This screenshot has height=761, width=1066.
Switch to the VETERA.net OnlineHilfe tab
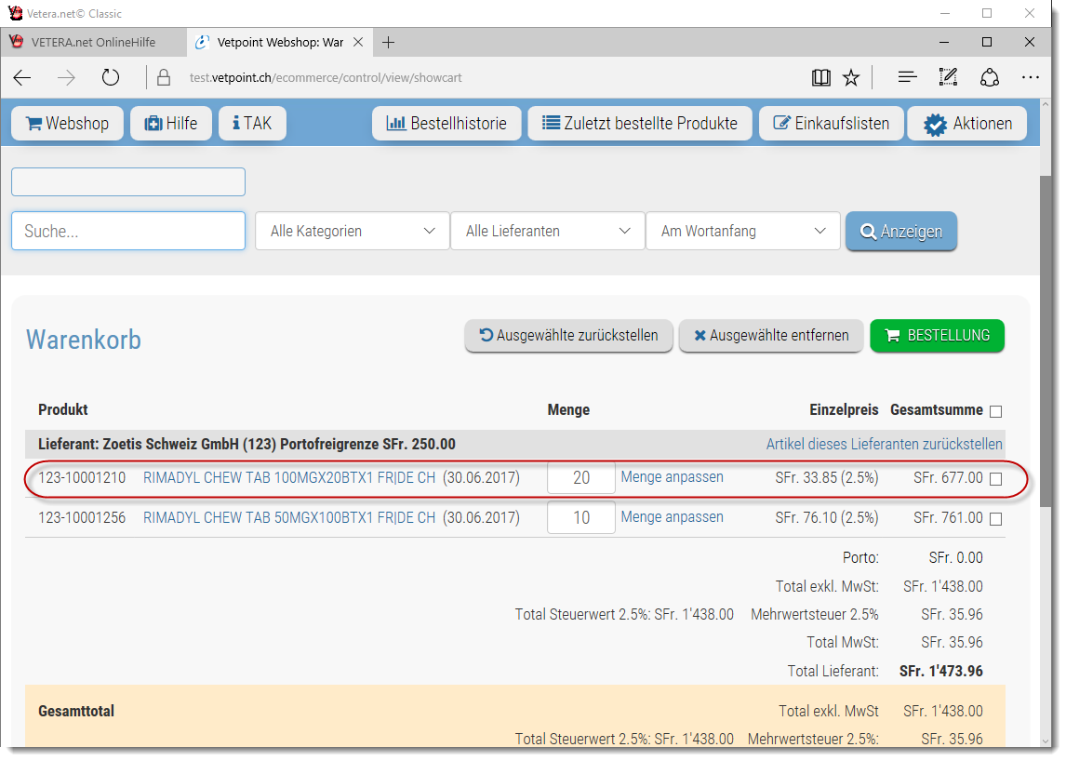93,43
